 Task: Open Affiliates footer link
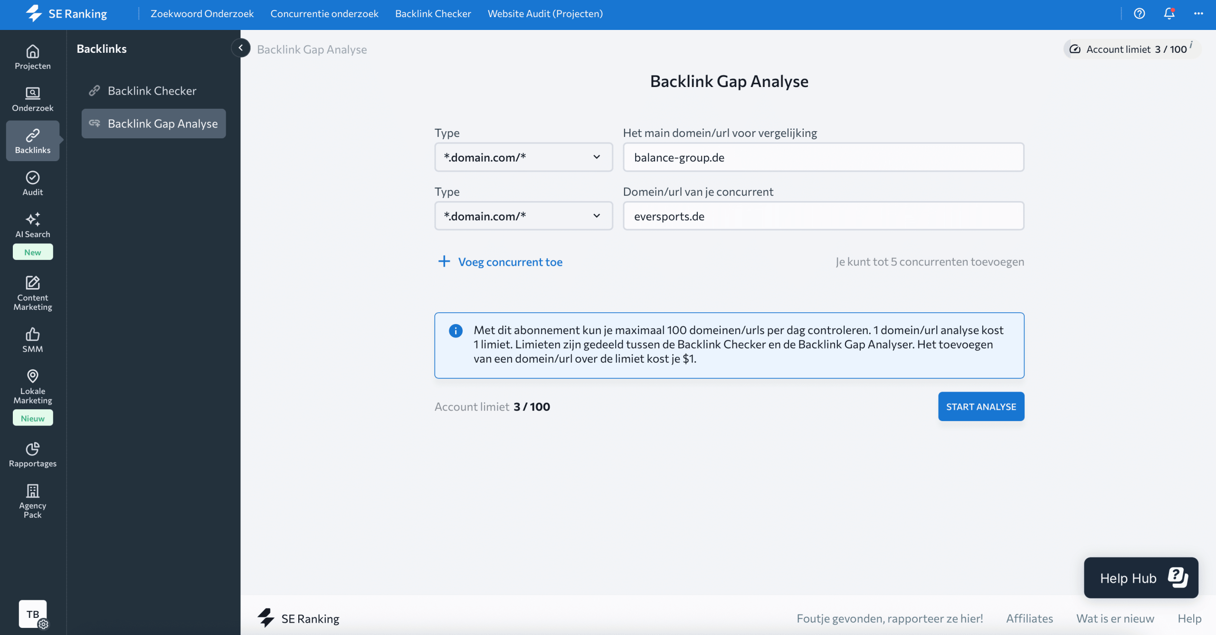[x=1029, y=618]
